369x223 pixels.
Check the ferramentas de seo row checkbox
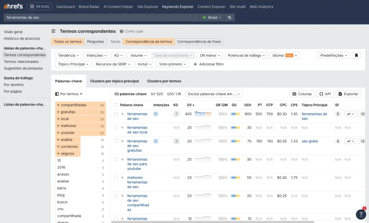pyautogui.click(x=116, y=114)
